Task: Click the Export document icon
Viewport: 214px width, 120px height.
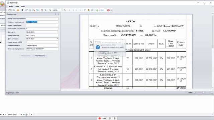Action: coord(97,10)
